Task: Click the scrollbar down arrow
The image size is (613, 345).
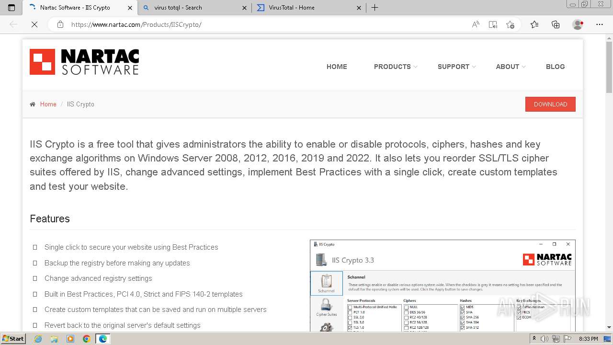Action: (x=609, y=327)
